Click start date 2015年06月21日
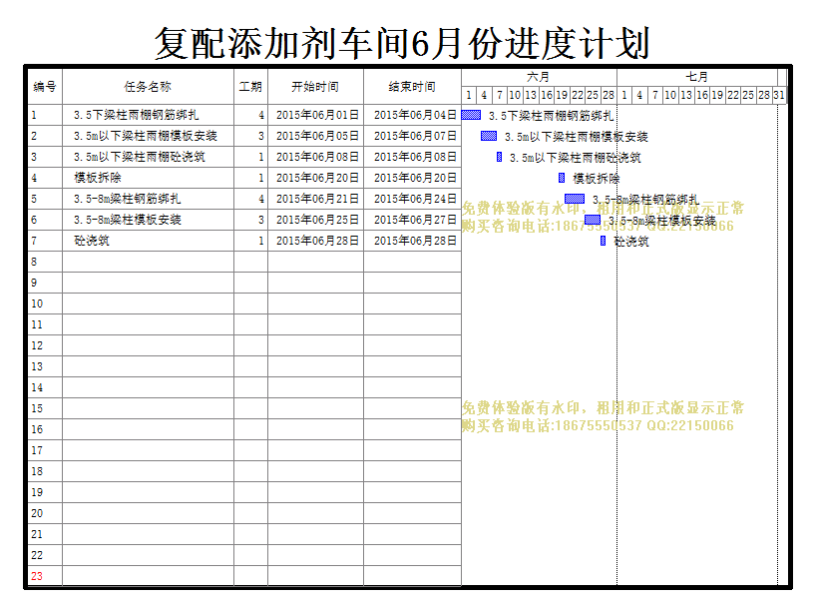The height and width of the screenshot is (611, 814). [315, 199]
